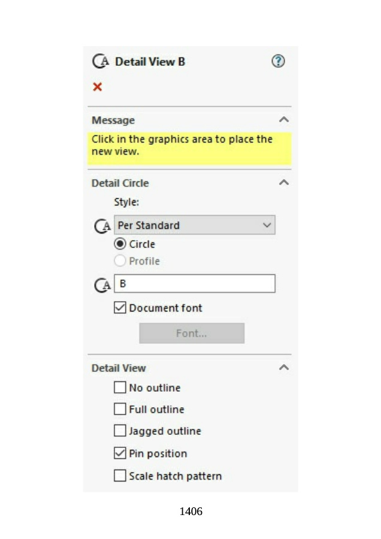Screen dimensions: 381x539
Task: Uncheck the Document font checkbox
Action: point(120,308)
